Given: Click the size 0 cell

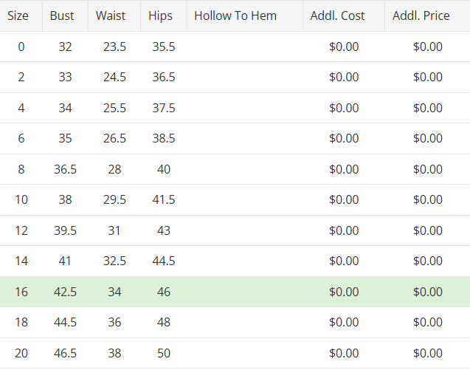Looking at the screenshot, I should (21, 47).
